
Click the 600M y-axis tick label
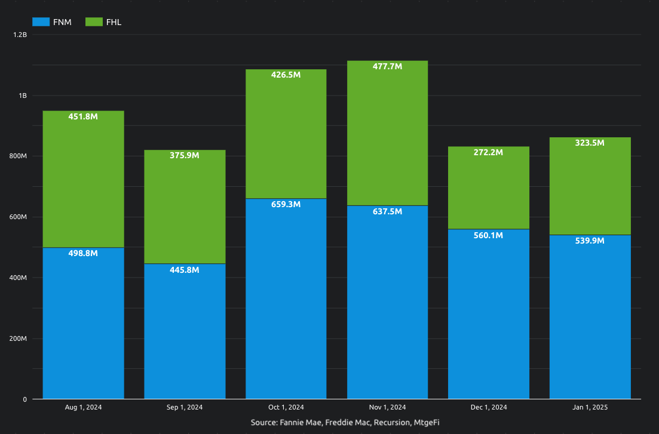tap(18, 217)
